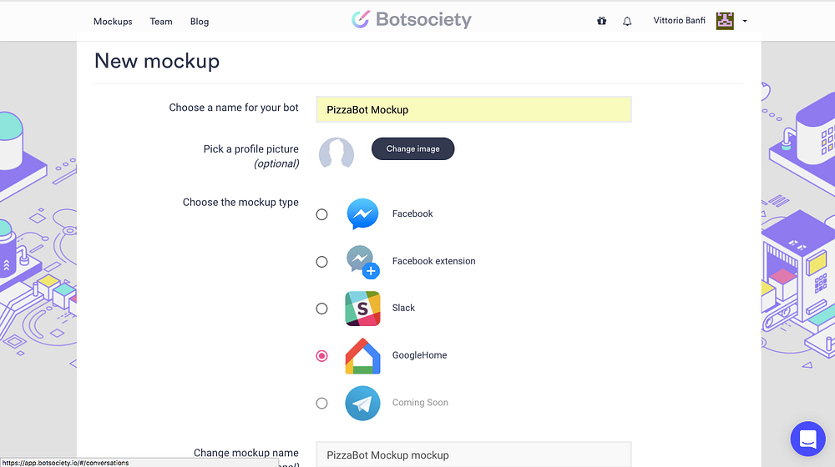This screenshot has width=835, height=467.
Task: Expand the user account dropdown arrow
Action: 745,21
